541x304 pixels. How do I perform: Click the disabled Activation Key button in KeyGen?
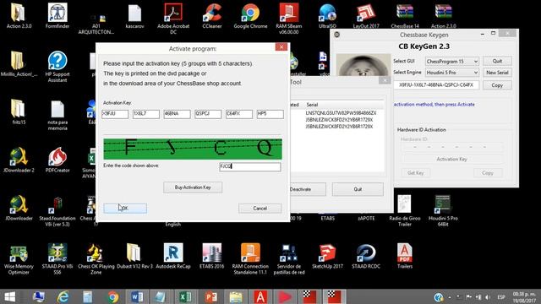(451, 160)
